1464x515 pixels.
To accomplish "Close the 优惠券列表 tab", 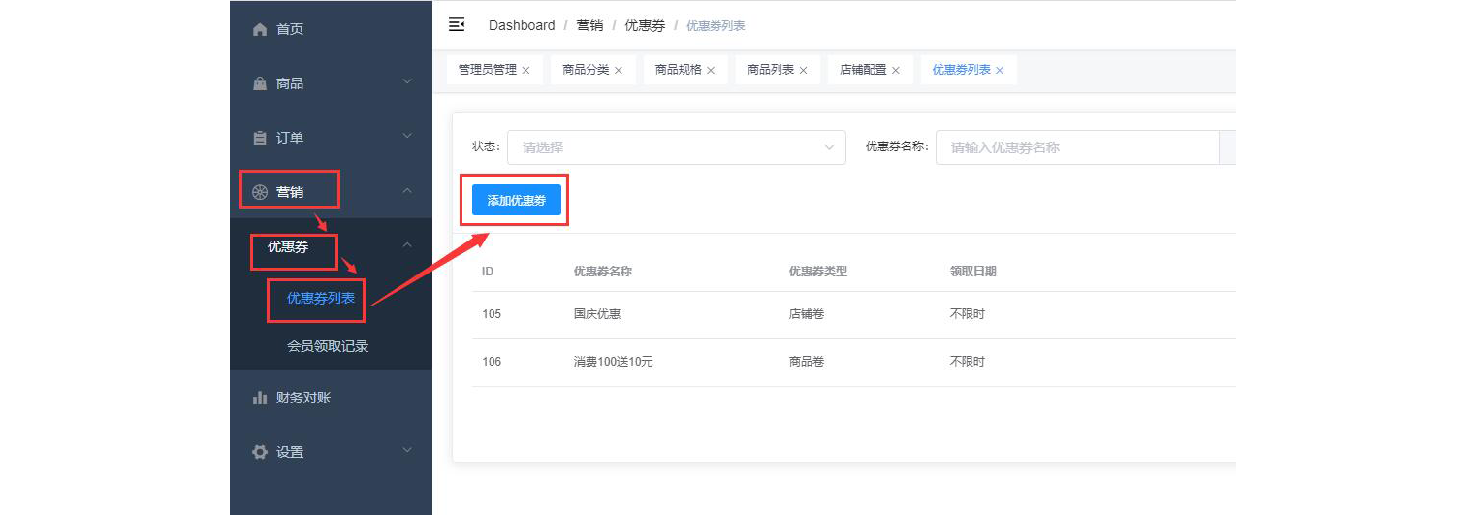I will click(1000, 71).
